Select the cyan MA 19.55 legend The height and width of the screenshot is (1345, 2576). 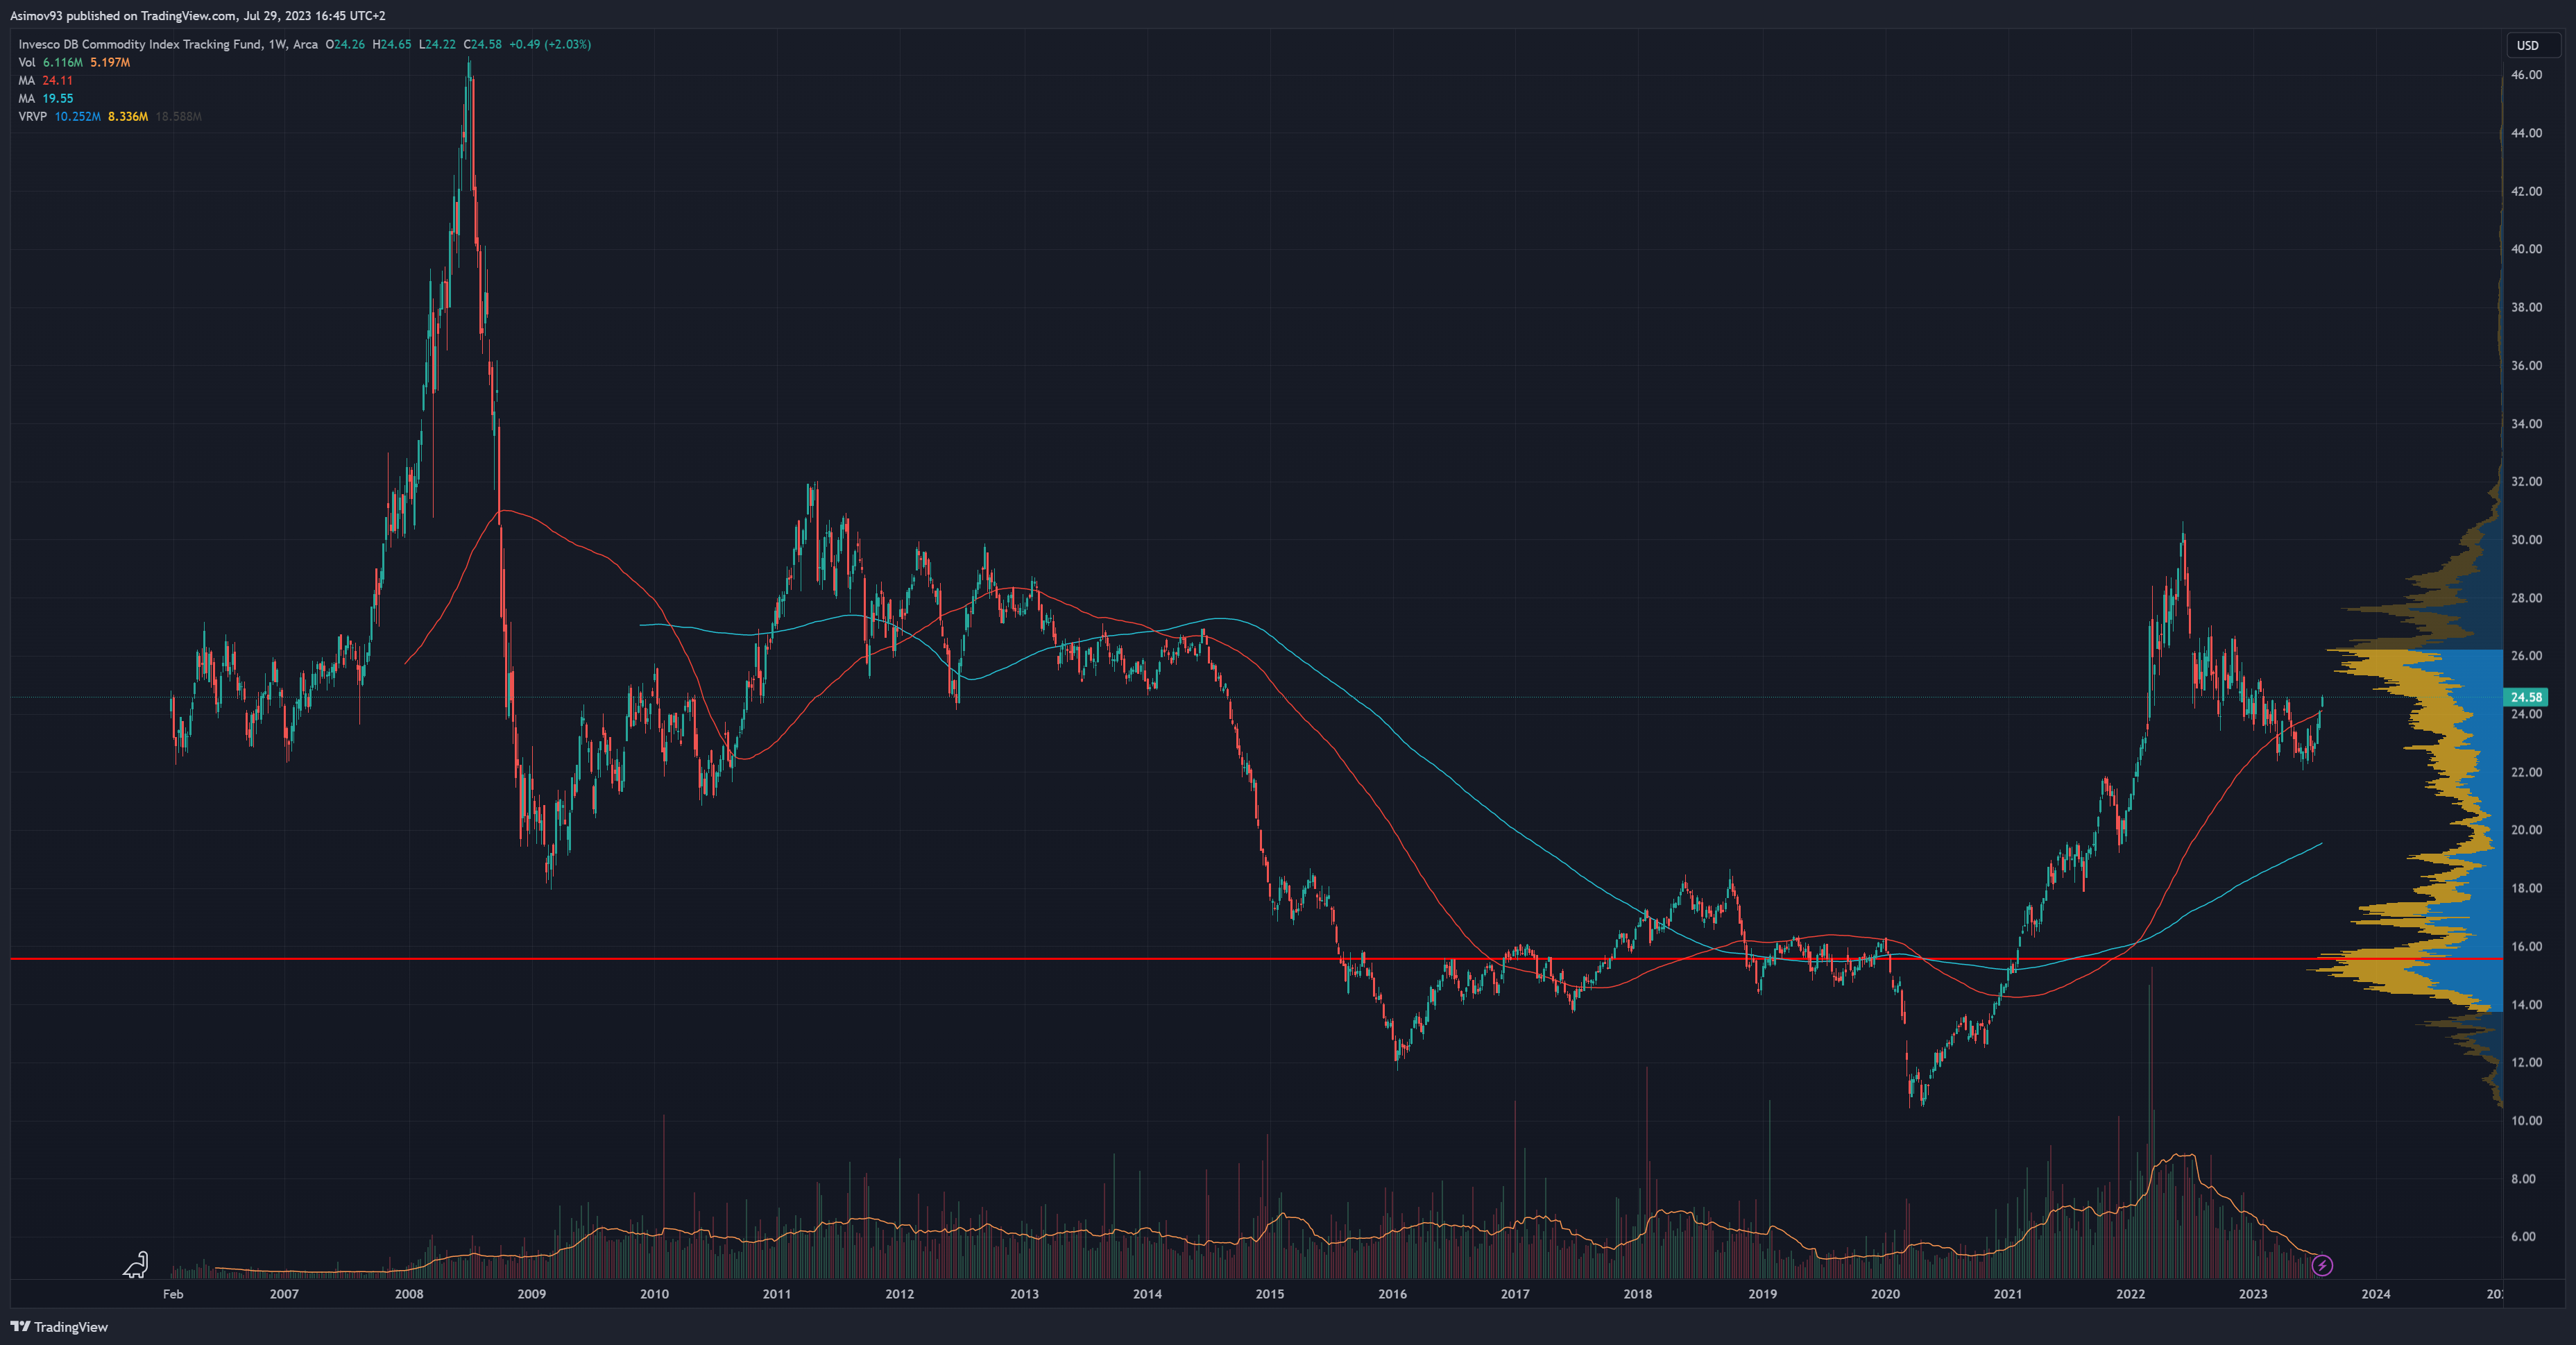46,98
